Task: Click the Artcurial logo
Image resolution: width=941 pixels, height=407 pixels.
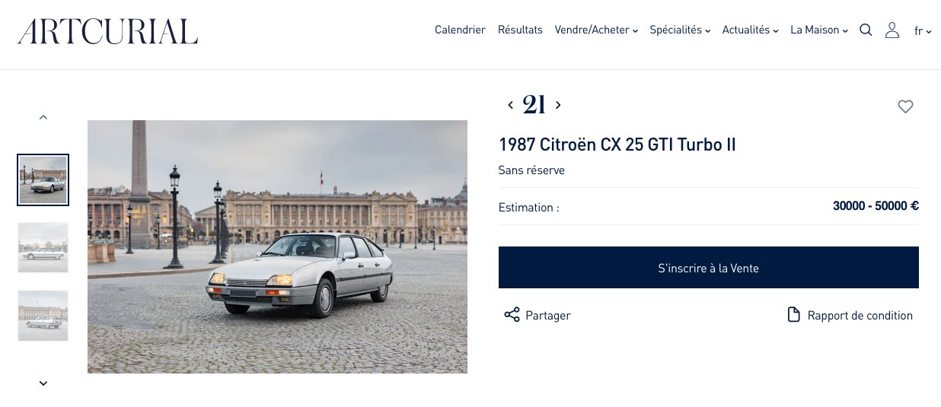Action: coord(108,31)
